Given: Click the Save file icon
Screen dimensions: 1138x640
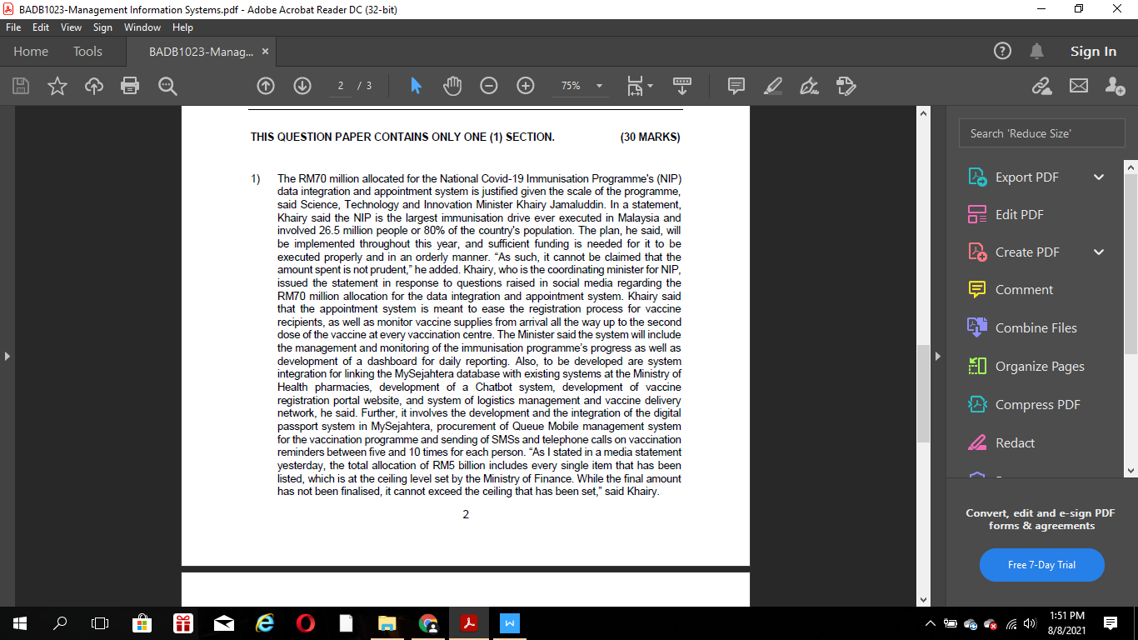Looking at the screenshot, I should (21, 86).
